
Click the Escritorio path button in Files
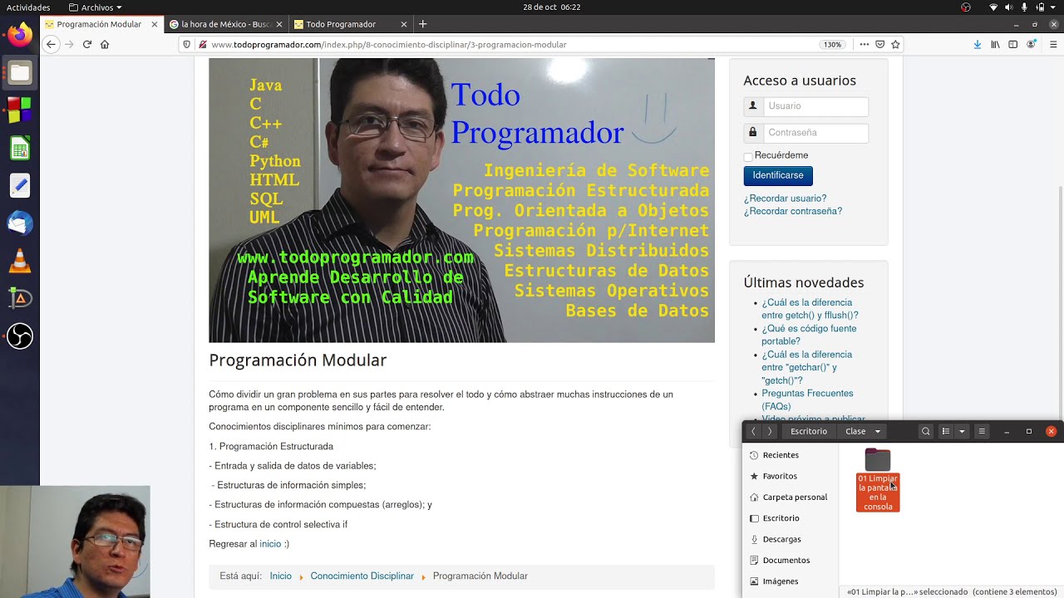[809, 431]
